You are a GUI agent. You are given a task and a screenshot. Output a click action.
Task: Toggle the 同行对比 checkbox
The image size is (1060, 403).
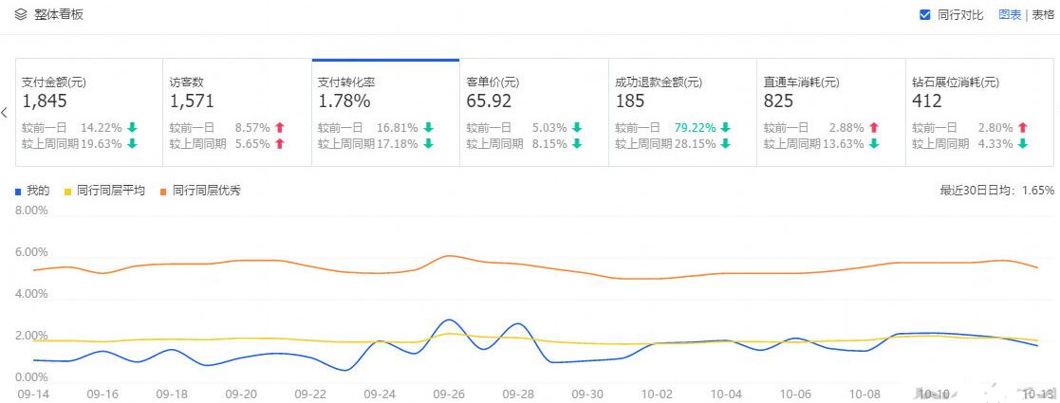click(x=925, y=14)
